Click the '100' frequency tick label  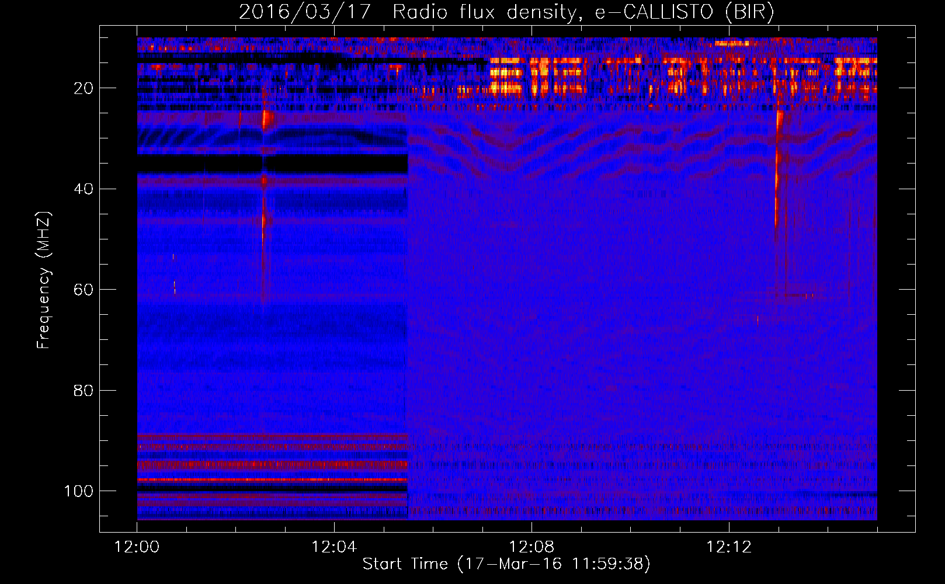79,491
